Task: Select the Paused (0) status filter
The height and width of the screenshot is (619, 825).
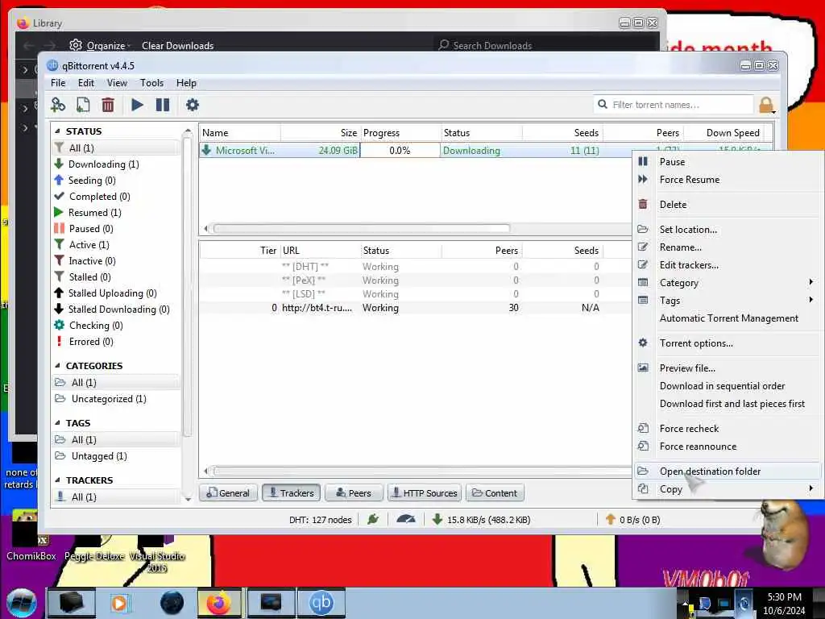Action: (116, 228)
